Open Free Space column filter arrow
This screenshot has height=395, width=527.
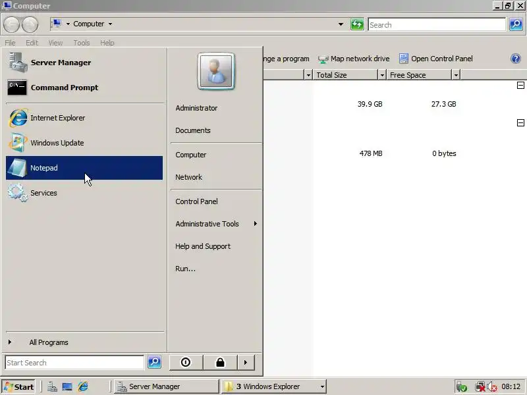456,75
